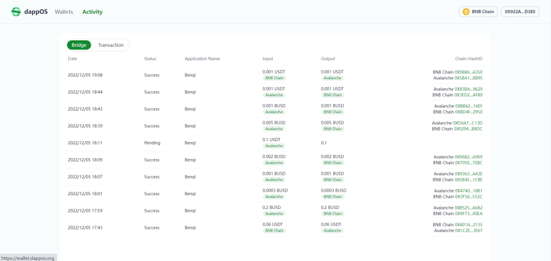Screen dimensions: 551x261
Task: Open the Wallets tab
Action: (x=64, y=12)
